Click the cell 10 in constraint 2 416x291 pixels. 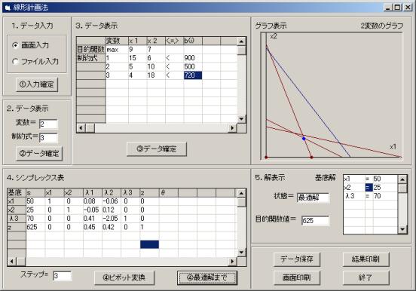coord(156,66)
